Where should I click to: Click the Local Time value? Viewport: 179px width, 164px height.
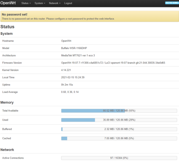tap(73, 78)
